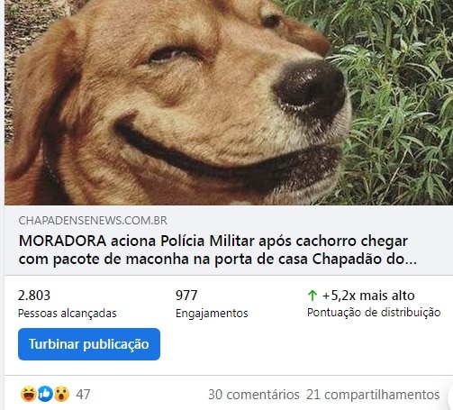Viewport: 453px width, 410px height.
Task: View the 30 comentários list
Action: coord(254,395)
